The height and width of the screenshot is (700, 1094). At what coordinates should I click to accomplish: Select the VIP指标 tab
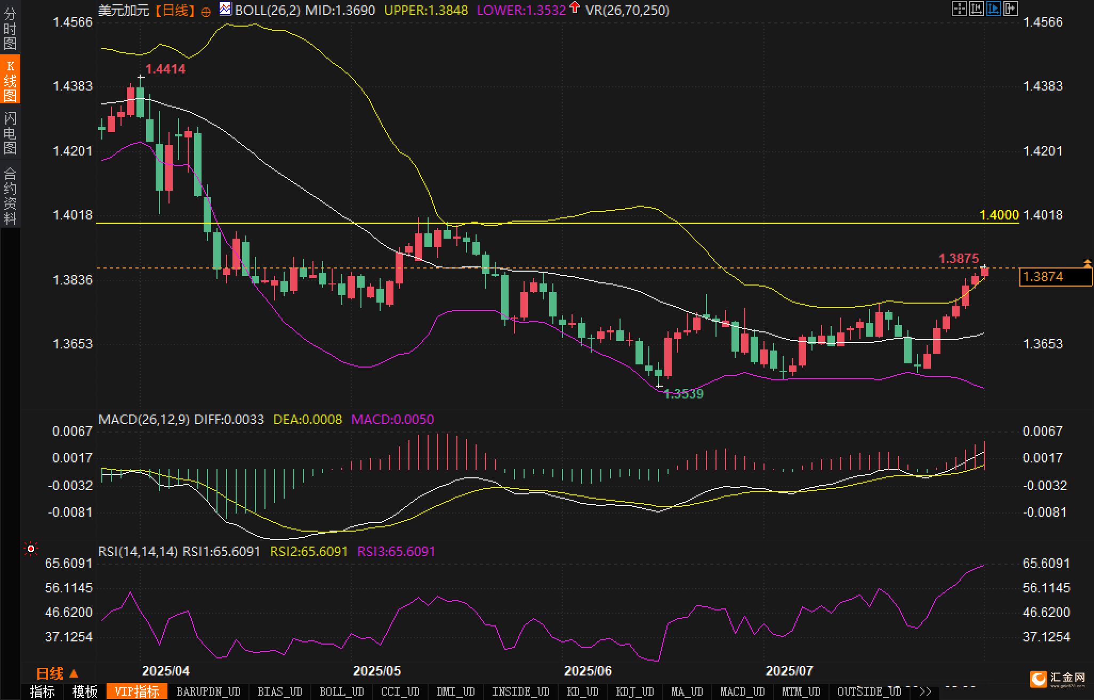pos(137,691)
